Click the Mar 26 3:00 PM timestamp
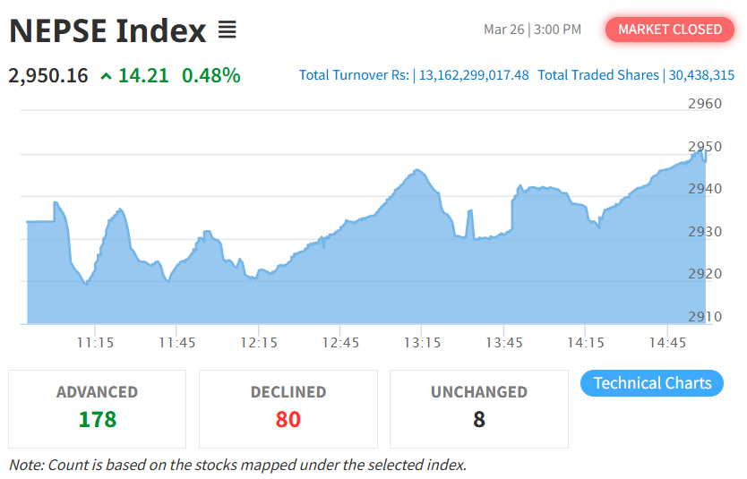Screen dimensions: 747x479 532,30
